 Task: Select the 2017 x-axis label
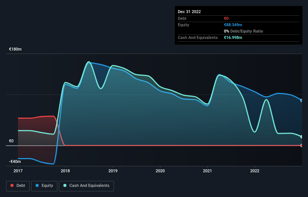click(18, 171)
